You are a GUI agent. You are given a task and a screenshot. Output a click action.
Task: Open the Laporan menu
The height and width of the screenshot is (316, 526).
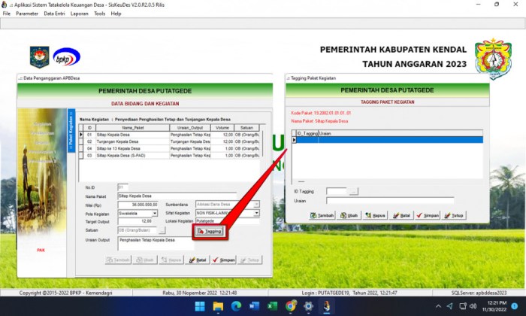click(x=79, y=14)
